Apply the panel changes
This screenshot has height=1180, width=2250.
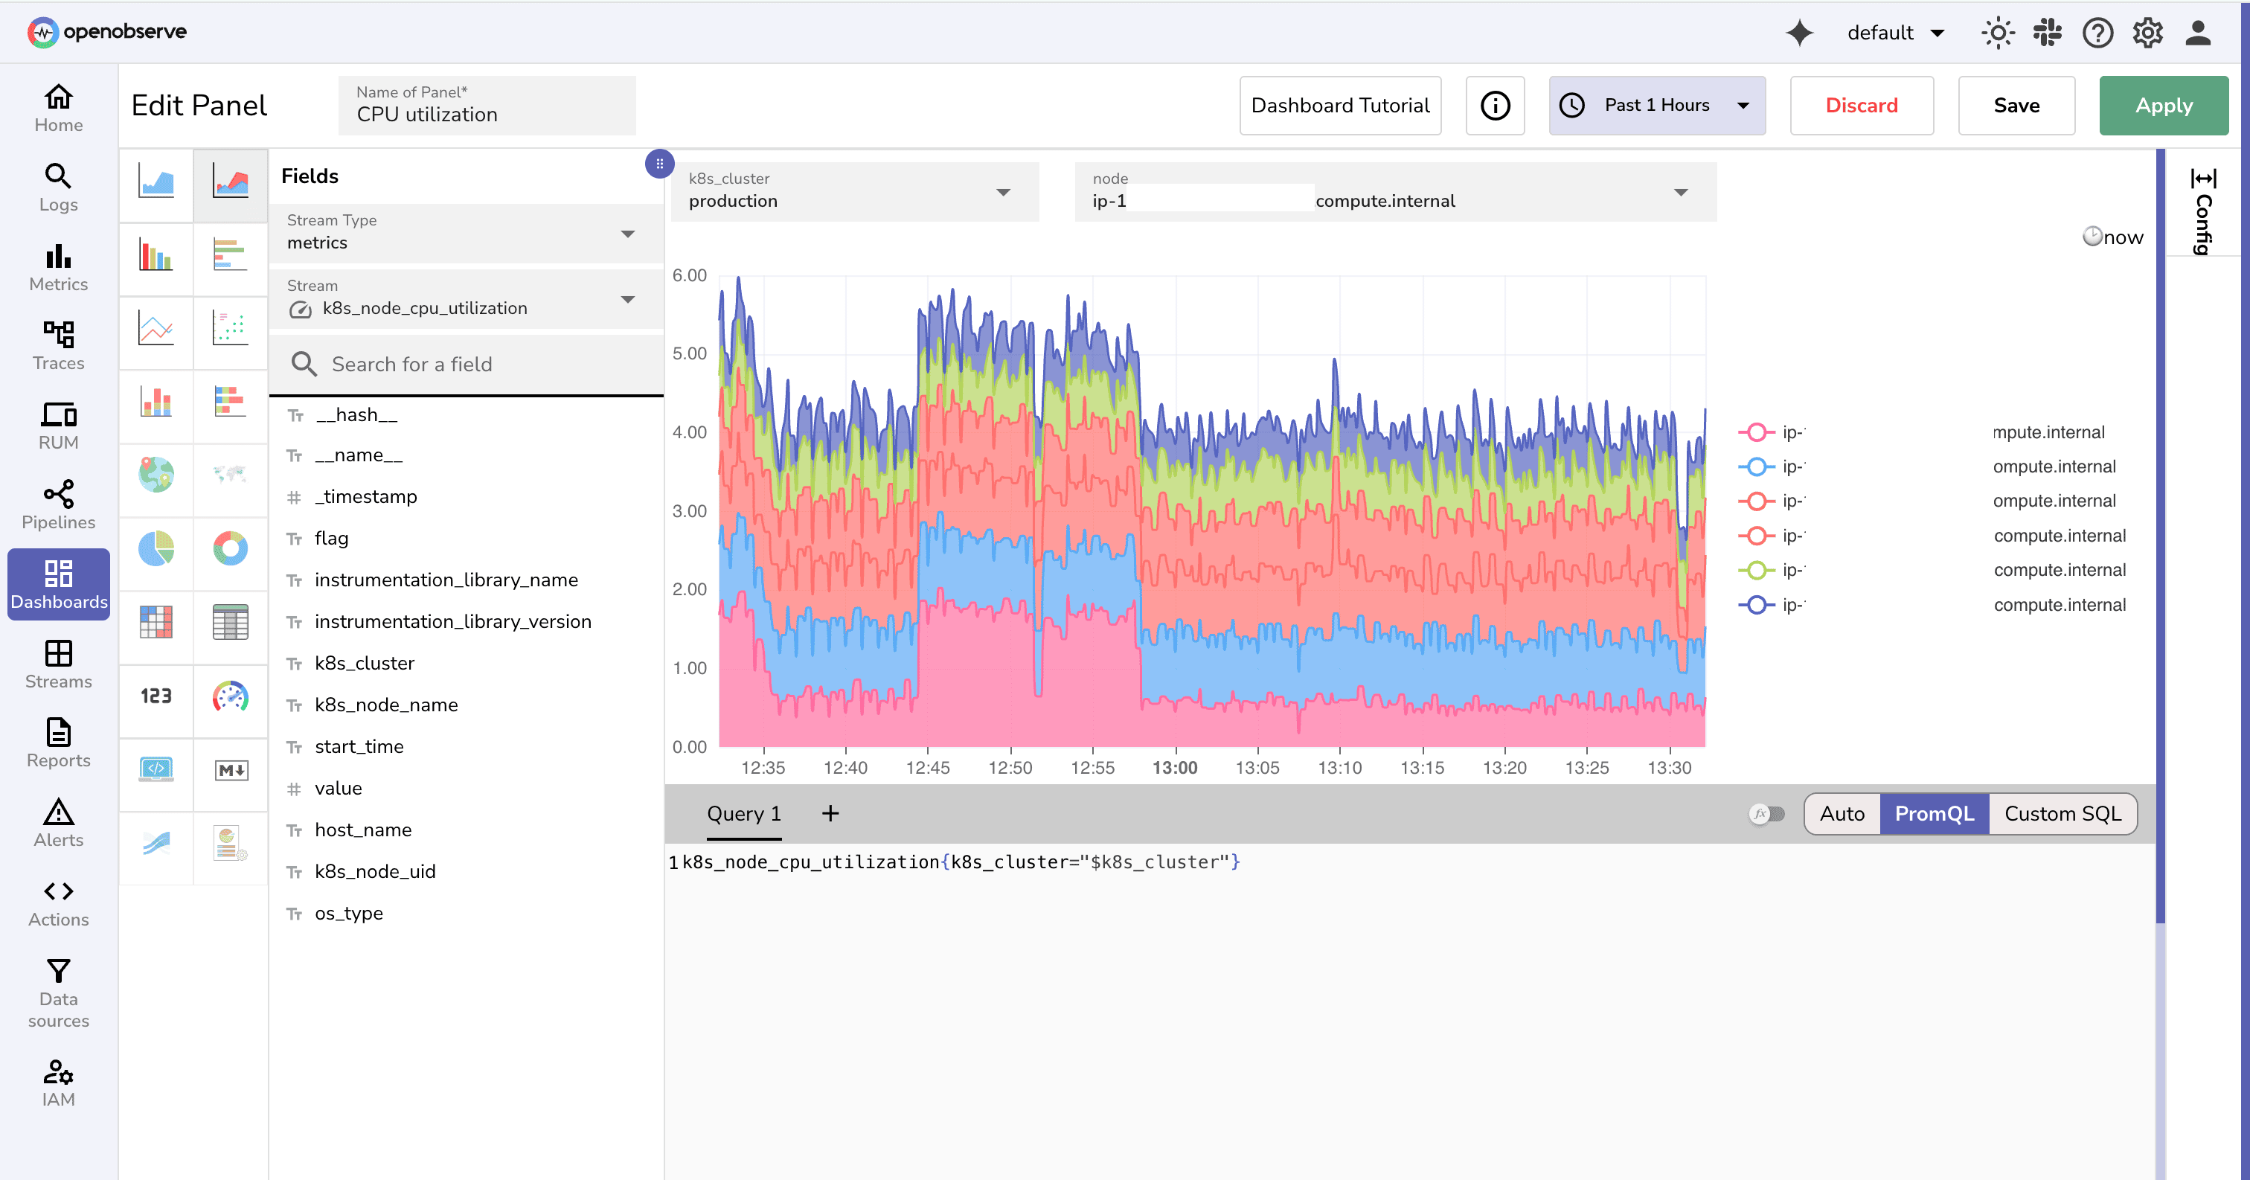click(x=2164, y=106)
